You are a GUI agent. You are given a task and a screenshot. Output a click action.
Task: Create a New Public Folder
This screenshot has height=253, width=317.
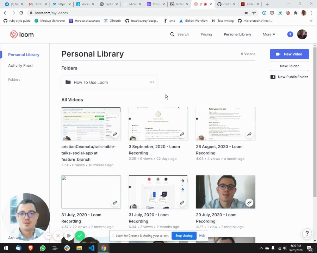pos(289,77)
